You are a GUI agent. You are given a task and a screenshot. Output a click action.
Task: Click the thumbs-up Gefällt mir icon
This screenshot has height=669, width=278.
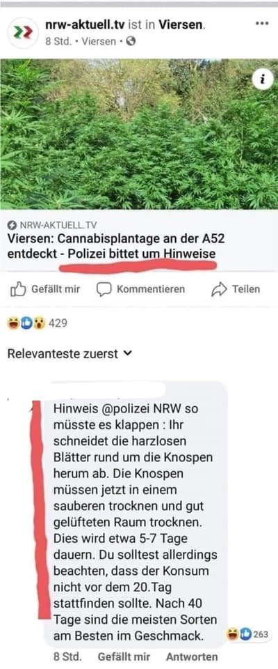point(18,290)
